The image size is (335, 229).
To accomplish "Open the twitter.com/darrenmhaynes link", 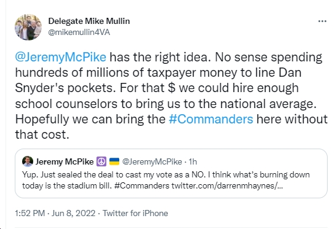I will (x=227, y=185).
